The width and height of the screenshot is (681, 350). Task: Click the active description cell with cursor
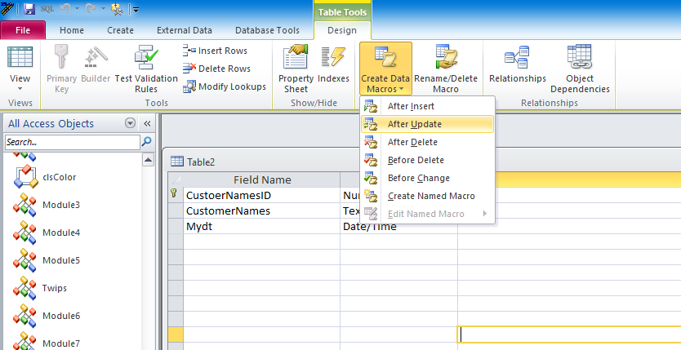569,334
